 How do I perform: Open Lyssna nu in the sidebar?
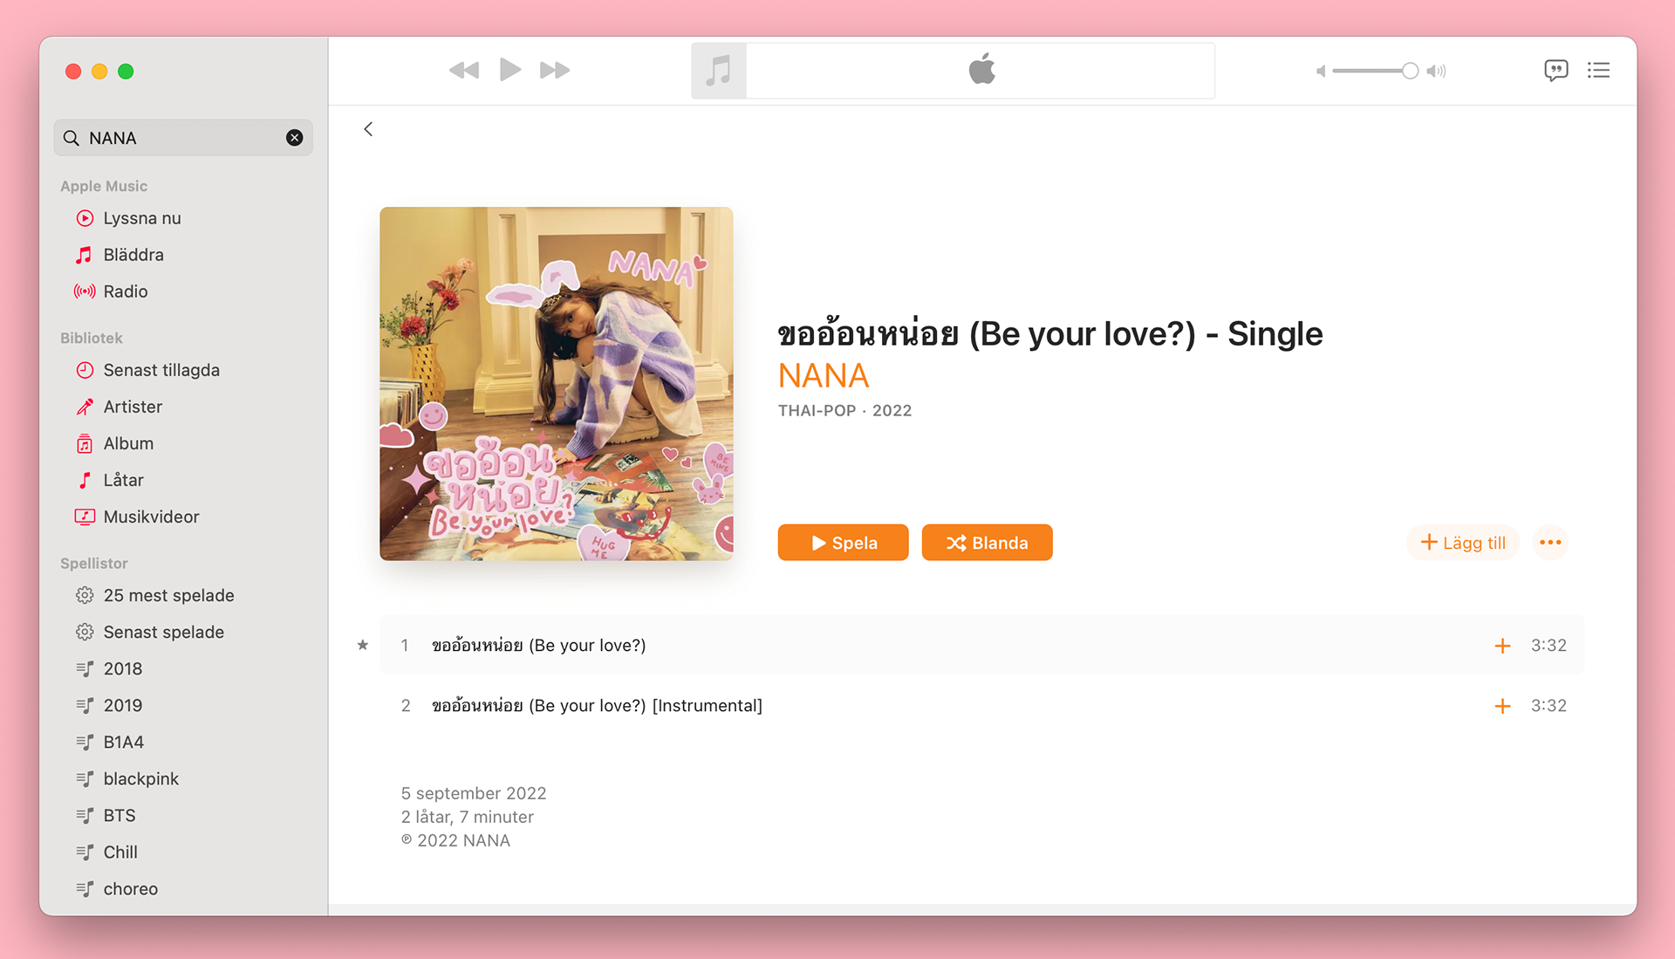(142, 218)
